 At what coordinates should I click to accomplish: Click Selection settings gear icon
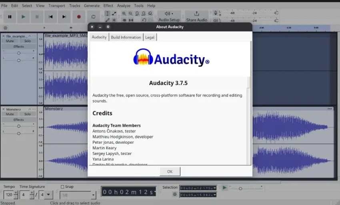tap(175, 194)
